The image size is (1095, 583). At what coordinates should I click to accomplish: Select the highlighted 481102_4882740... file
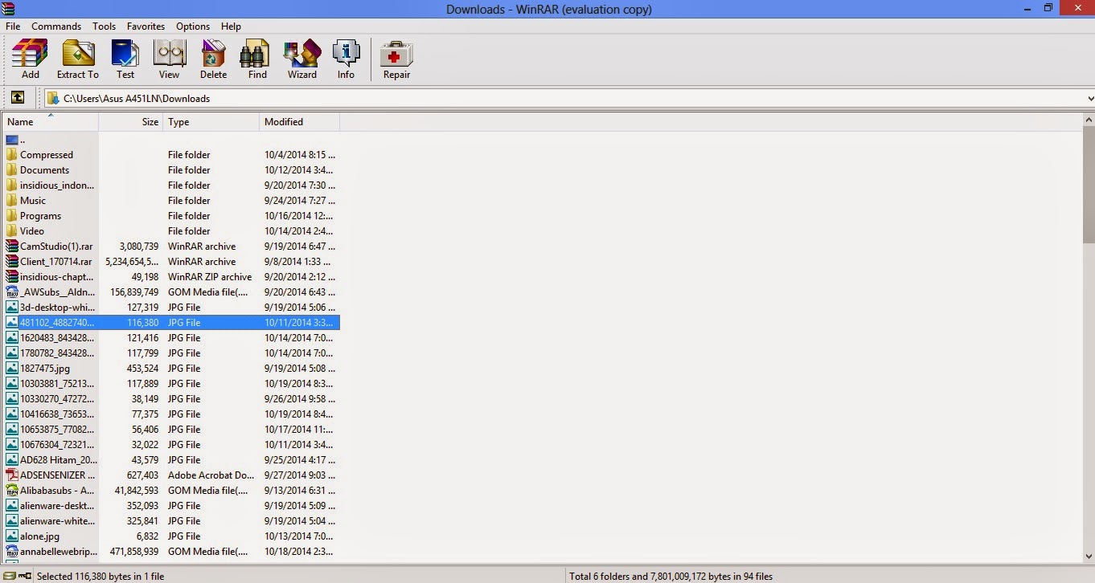point(171,323)
